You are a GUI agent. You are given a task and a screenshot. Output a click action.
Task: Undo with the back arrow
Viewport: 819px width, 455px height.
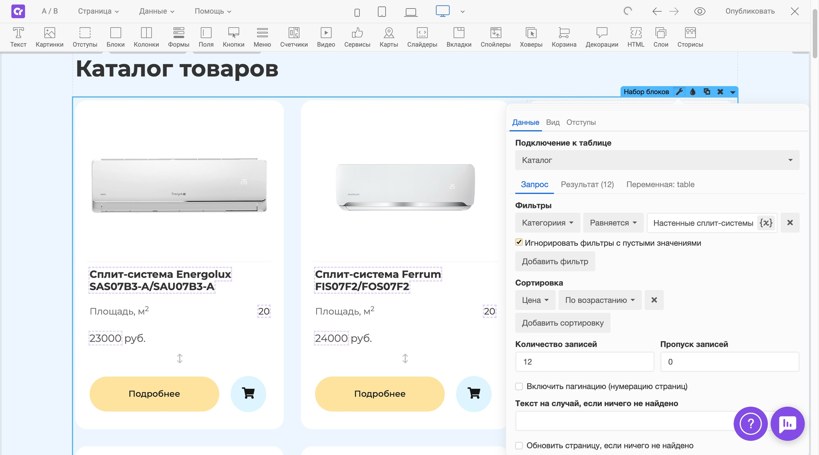657,12
